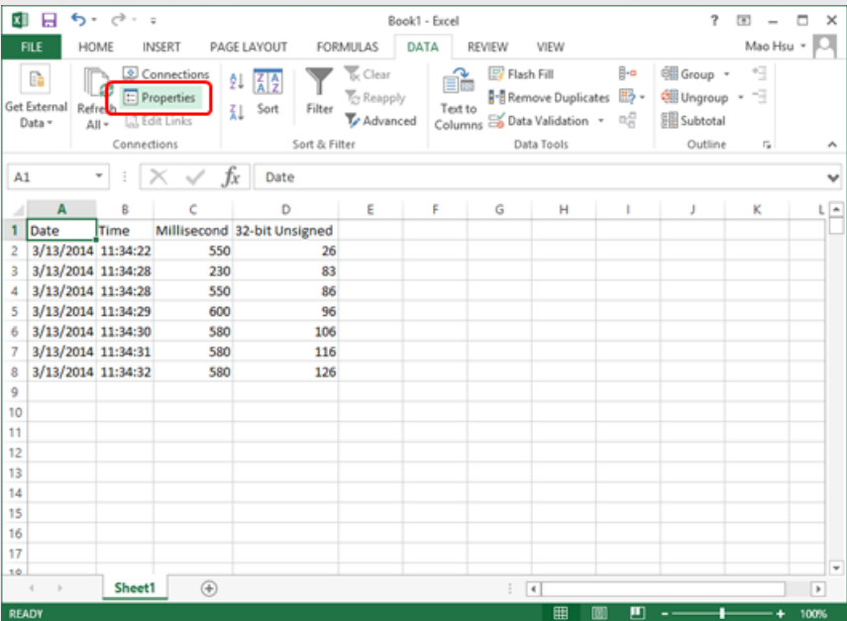Click the Undo arrow icon
The image size is (847, 621).
tap(78, 20)
